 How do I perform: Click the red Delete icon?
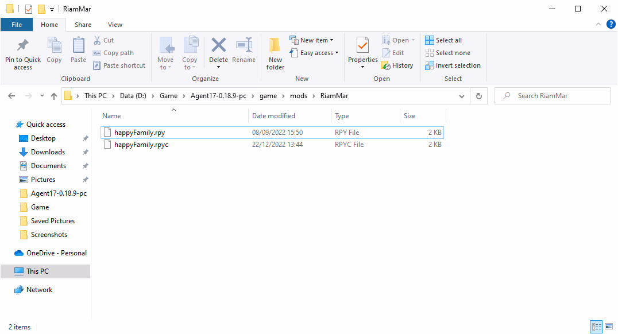218,45
